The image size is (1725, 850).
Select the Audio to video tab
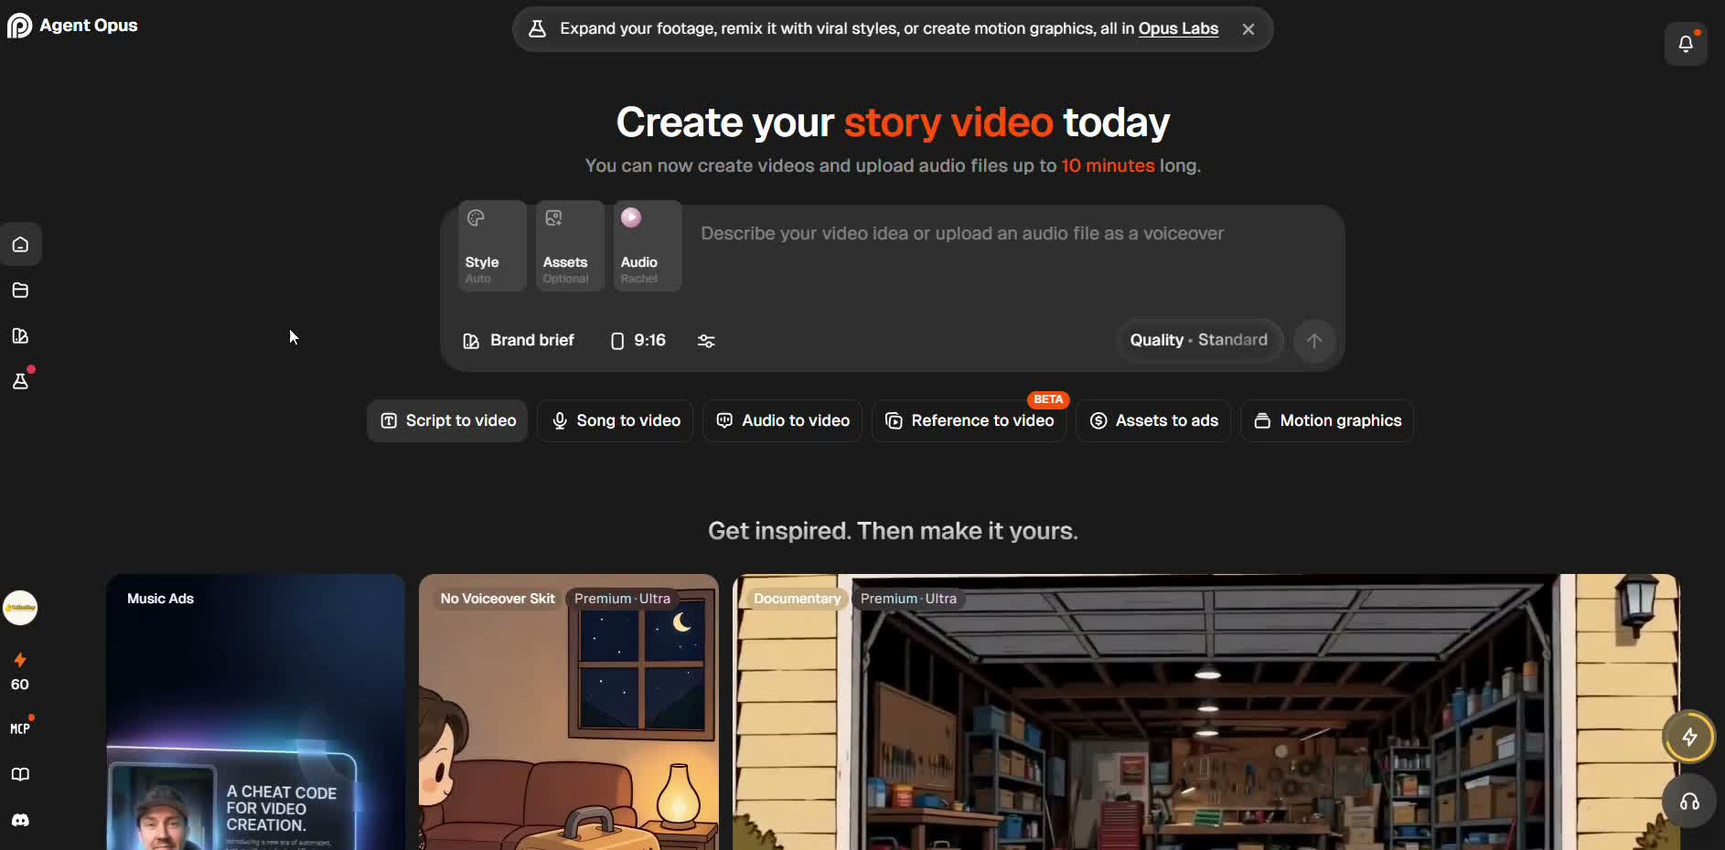click(x=782, y=420)
